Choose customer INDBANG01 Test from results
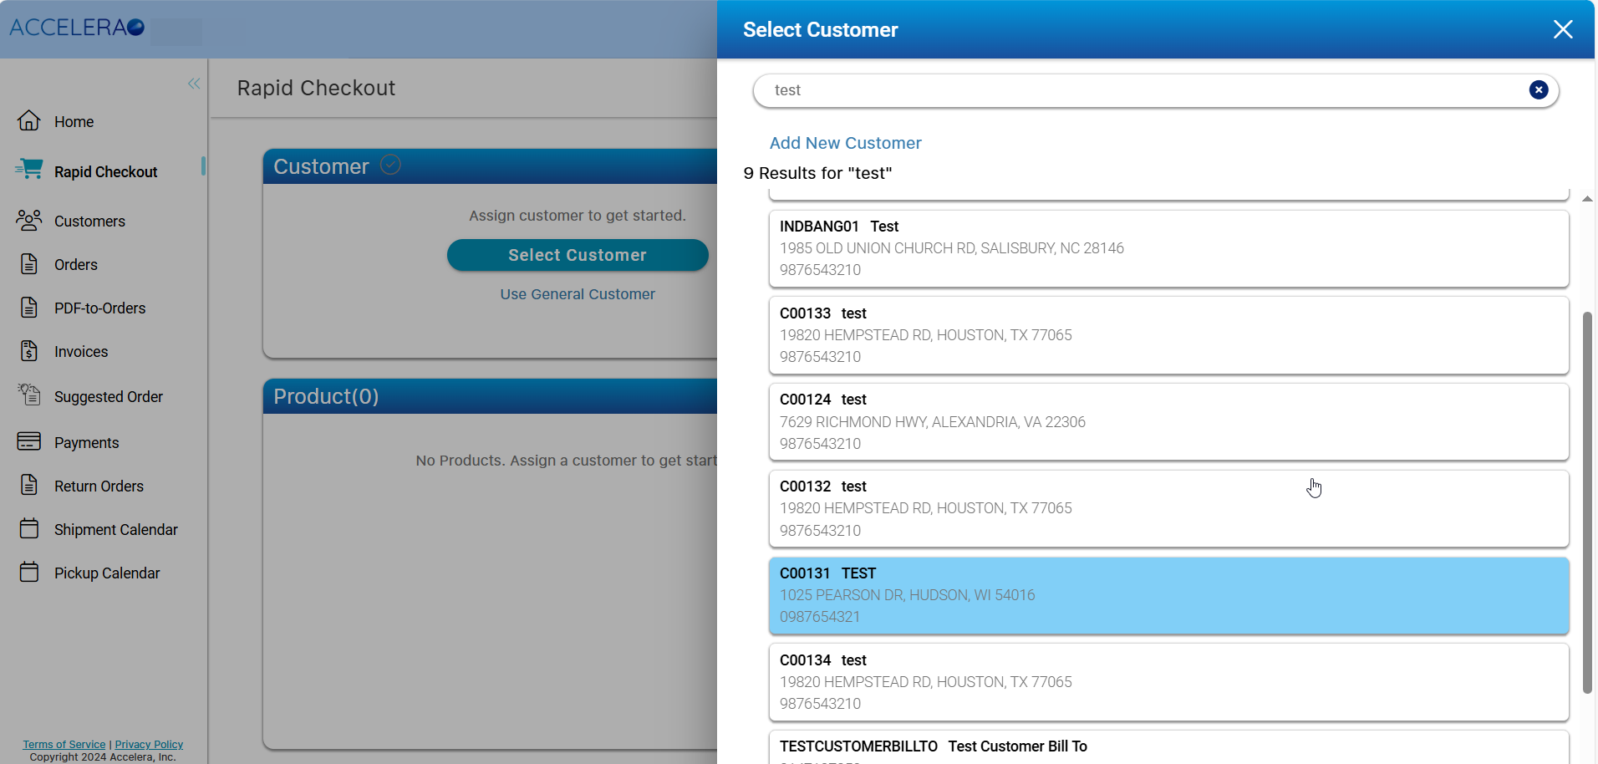 tap(1168, 248)
